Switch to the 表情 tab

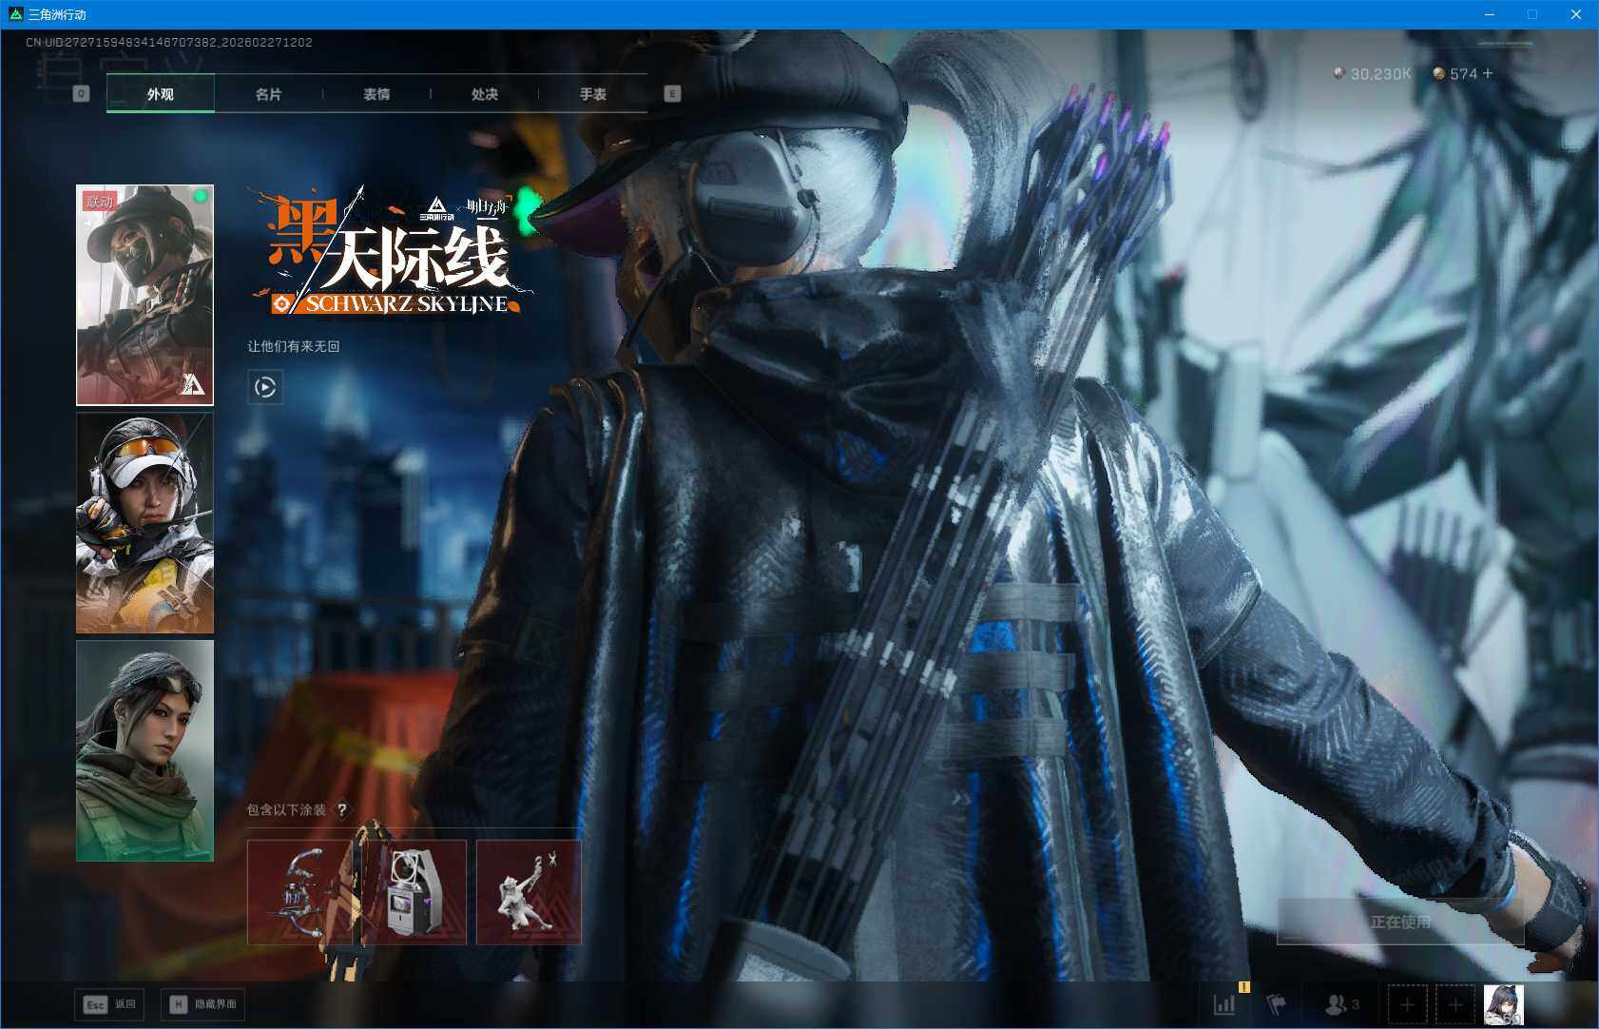[376, 94]
